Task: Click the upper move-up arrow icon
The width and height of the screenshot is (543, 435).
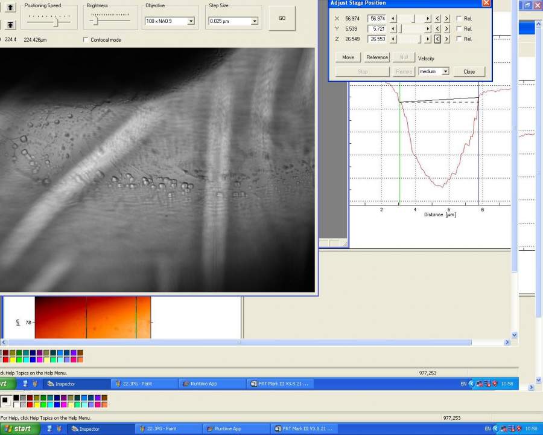Action: [10, 8]
